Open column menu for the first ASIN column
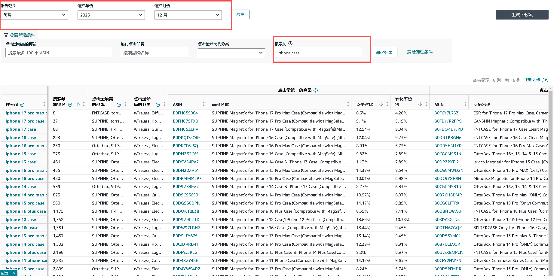 tap(204, 104)
